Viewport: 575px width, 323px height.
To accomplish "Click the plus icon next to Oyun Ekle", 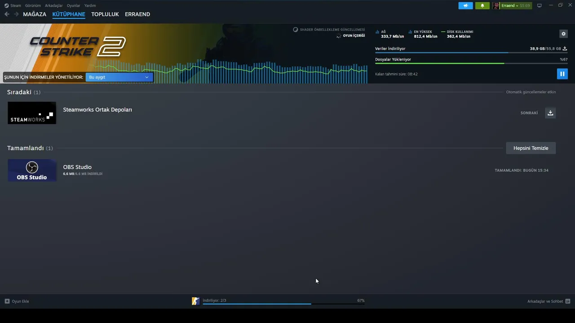I will pyautogui.click(x=7, y=301).
